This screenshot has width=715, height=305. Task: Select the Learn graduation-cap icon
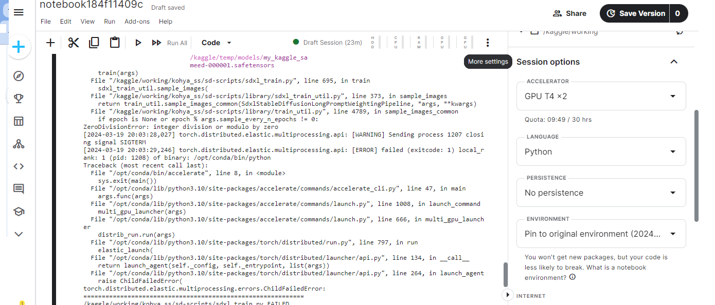(19, 211)
